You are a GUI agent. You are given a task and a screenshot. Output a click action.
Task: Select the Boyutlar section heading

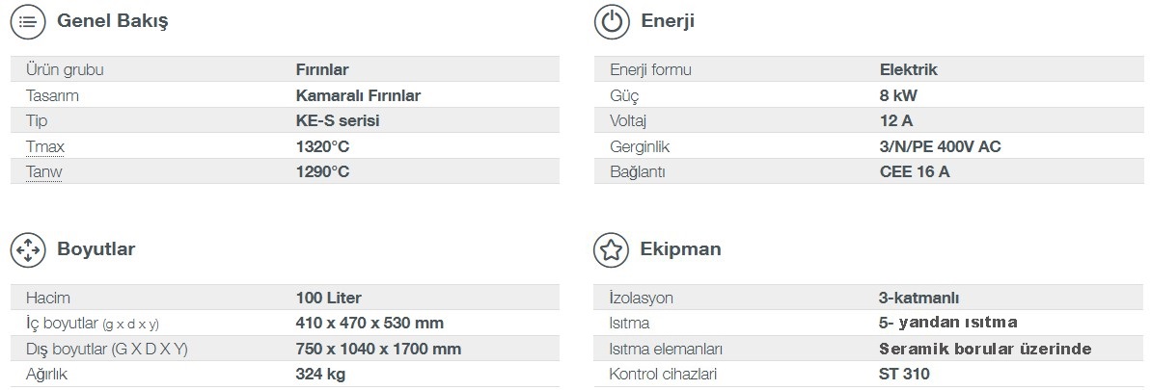[96, 249]
